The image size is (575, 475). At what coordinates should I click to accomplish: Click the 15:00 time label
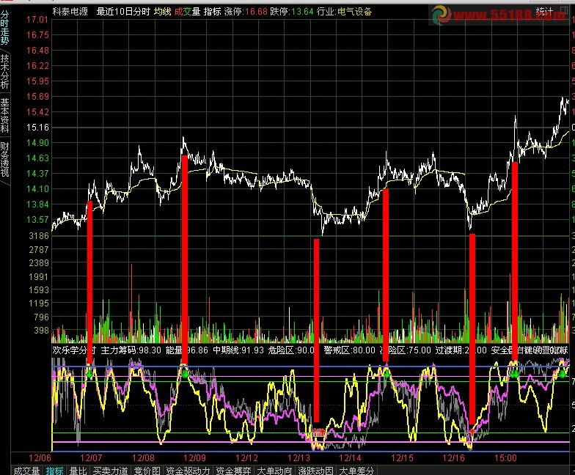[506, 457]
